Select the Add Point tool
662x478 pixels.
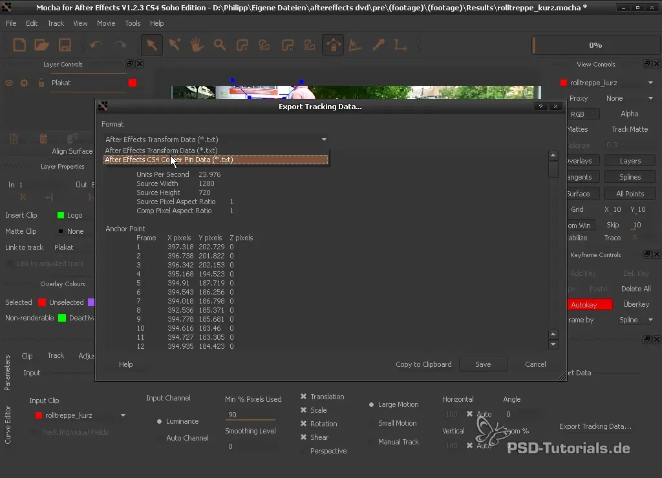click(x=175, y=45)
